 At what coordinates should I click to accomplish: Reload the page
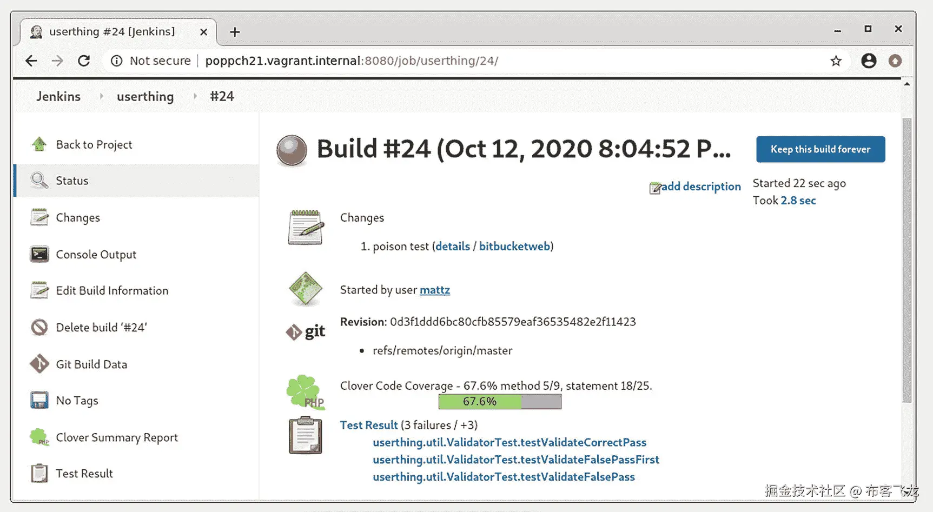tap(84, 61)
